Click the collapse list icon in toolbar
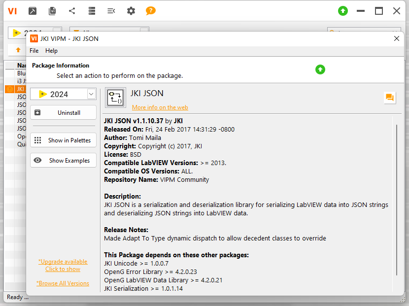Screen dimensions: 409x306 click(x=111, y=11)
